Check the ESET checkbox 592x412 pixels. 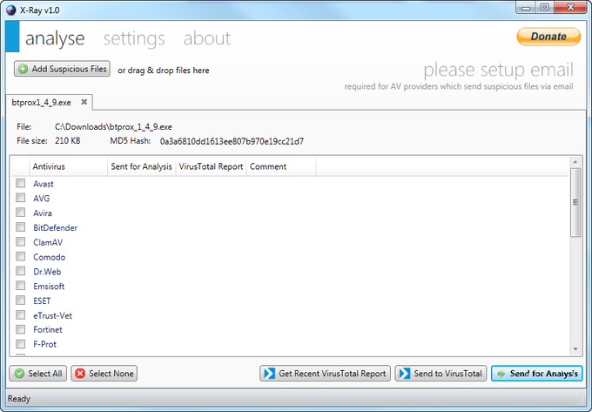pos(20,301)
